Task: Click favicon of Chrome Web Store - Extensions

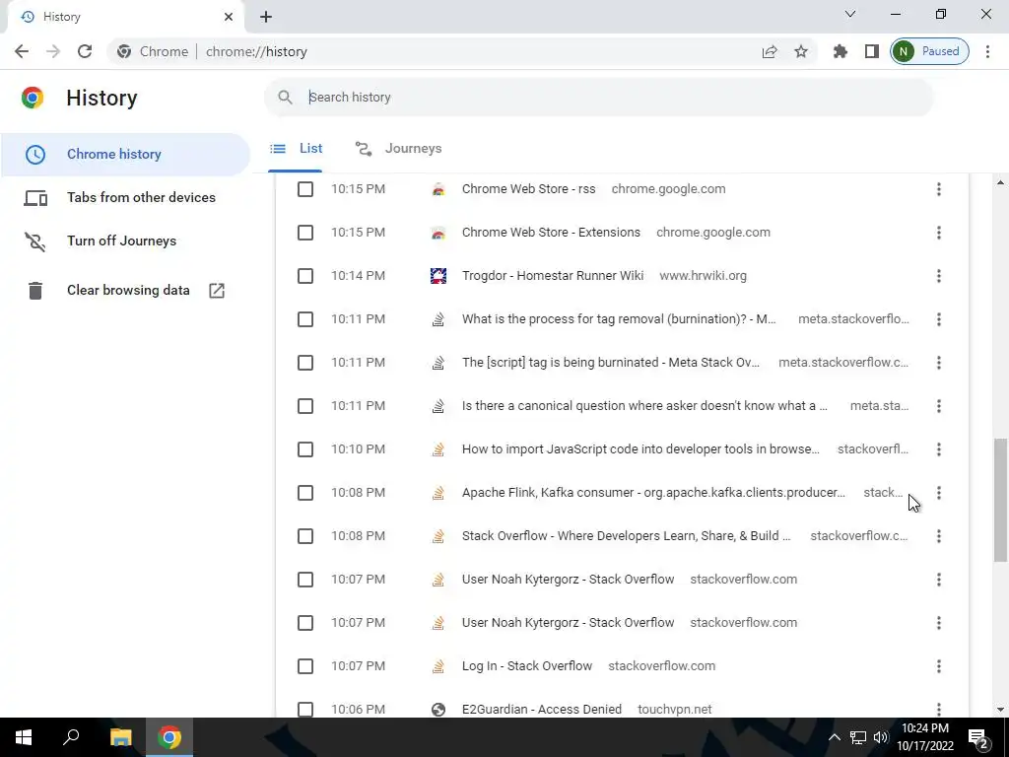Action: (x=438, y=233)
